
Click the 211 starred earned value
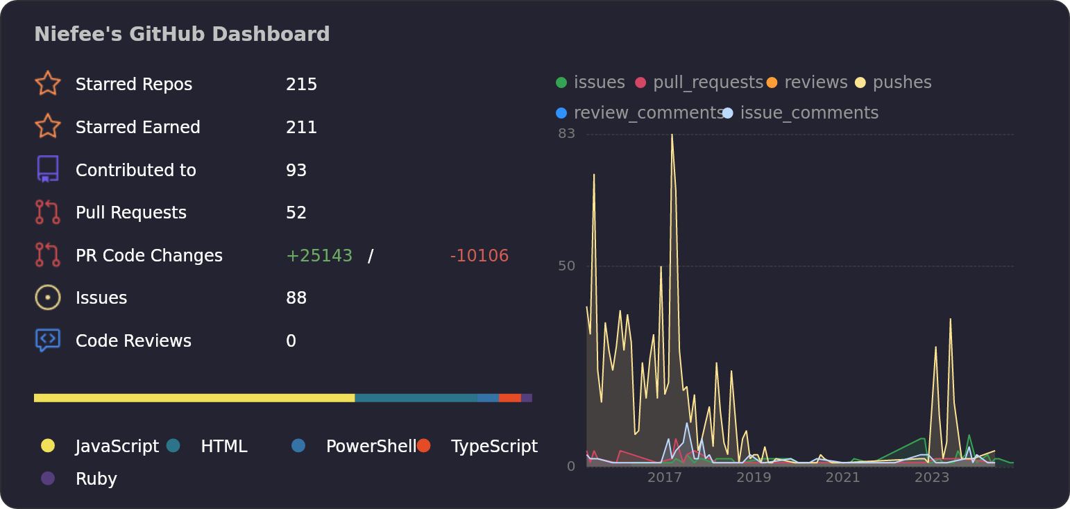[x=301, y=128]
